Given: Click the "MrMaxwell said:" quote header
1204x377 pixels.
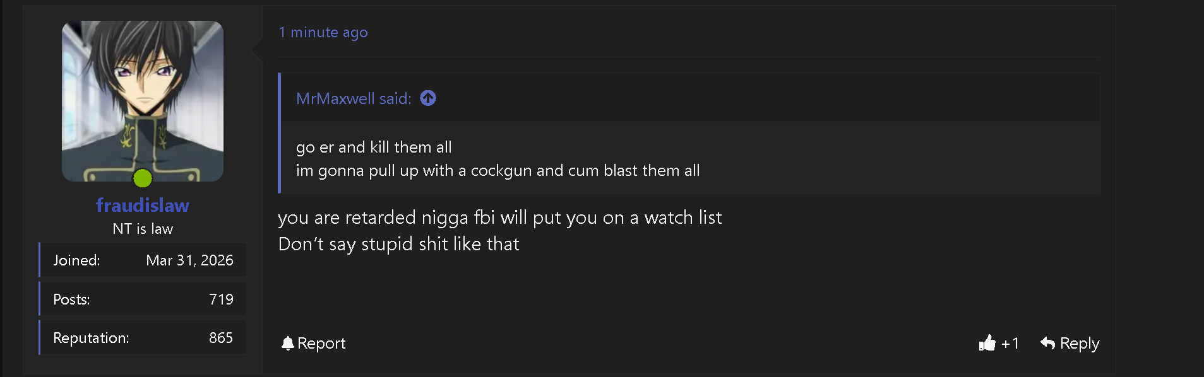Looking at the screenshot, I should point(354,98).
